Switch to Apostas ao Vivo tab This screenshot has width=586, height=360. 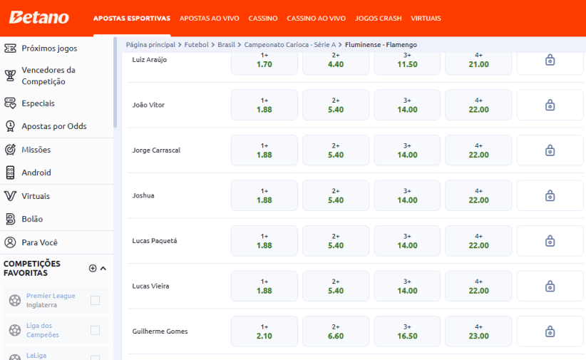click(209, 18)
